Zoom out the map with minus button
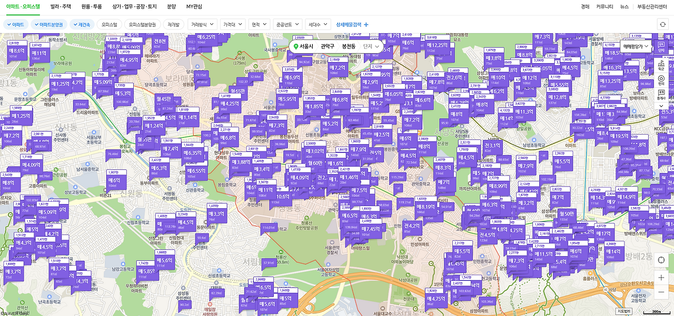The height and width of the screenshot is (316, 674). click(661, 292)
